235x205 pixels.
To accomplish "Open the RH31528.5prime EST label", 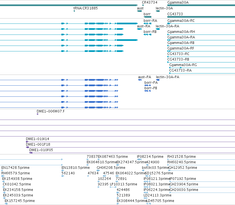I will pos(181,157).
